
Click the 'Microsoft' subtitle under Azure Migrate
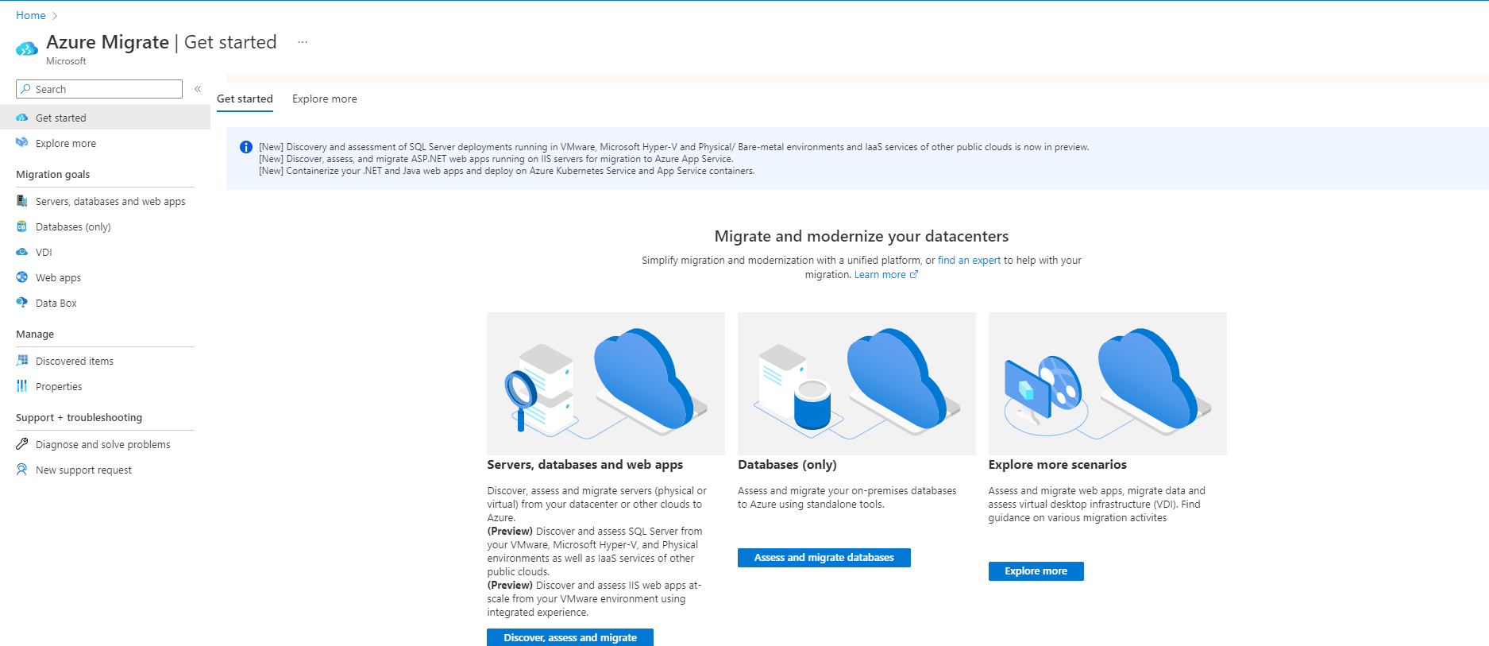[66, 61]
